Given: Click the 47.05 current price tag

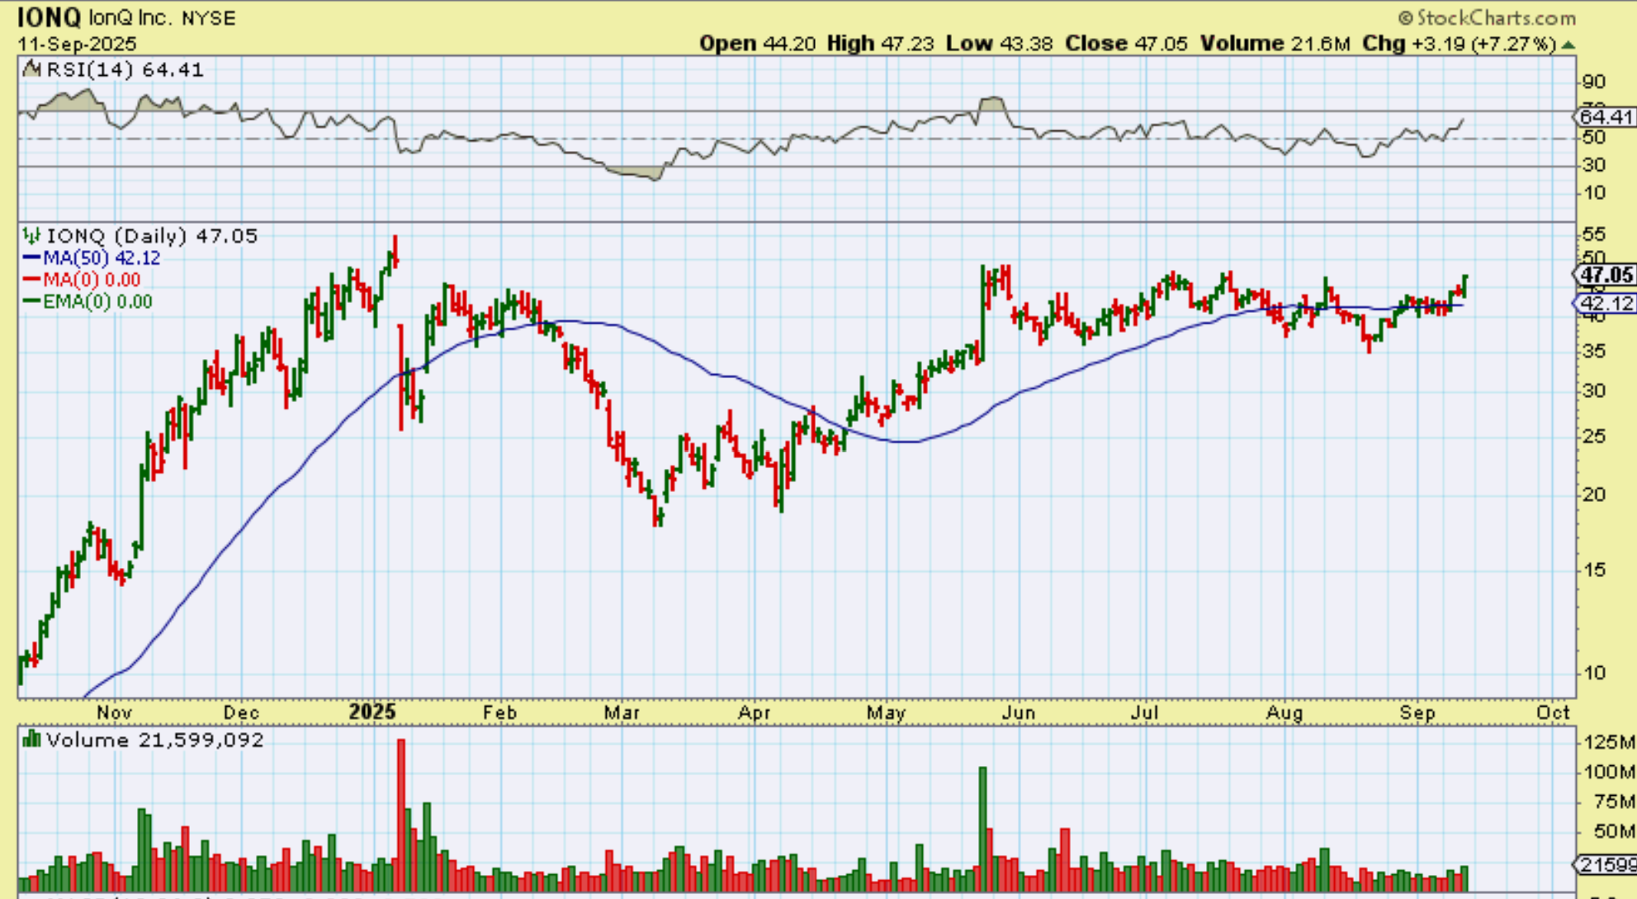Looking at the screenshot, I should 1606,275.
